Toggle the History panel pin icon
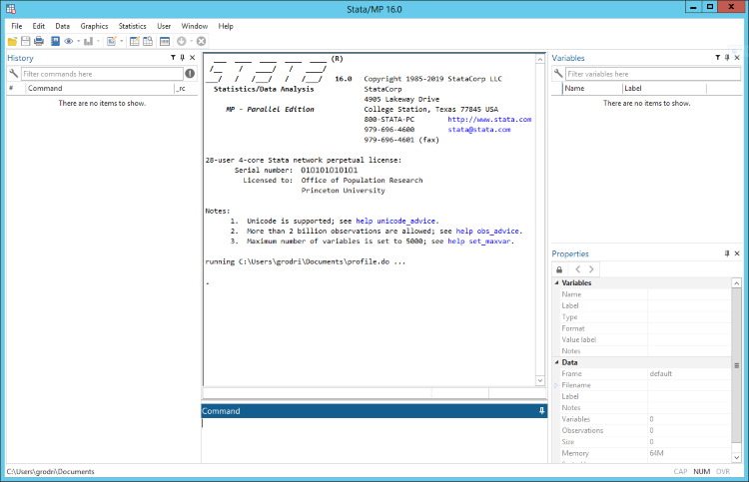This screenshot has width=749, height=482. click(x=183, y=58)
